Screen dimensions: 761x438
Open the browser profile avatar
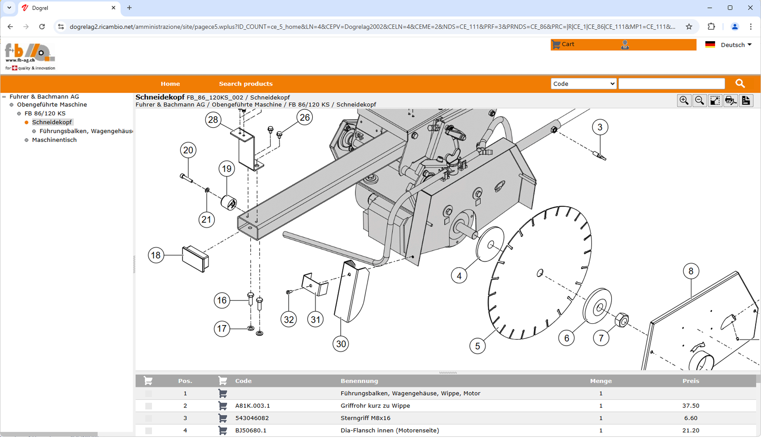click(734, 27)
